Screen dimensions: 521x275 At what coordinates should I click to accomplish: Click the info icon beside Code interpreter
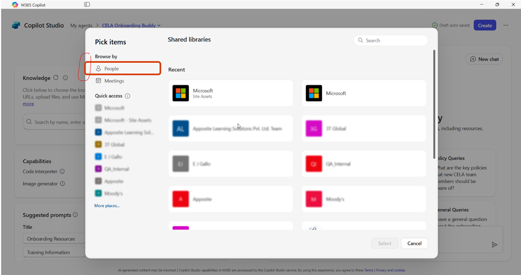point(62,171)
